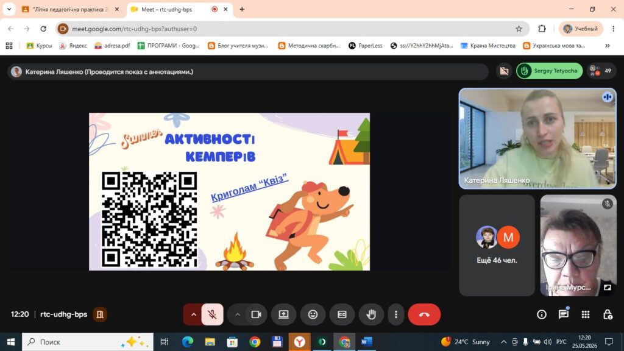Switch to Літня педагогічна практика tab
Image resolution: width=624 pixels, height=351 pixels.
click(x=71, y=9)
